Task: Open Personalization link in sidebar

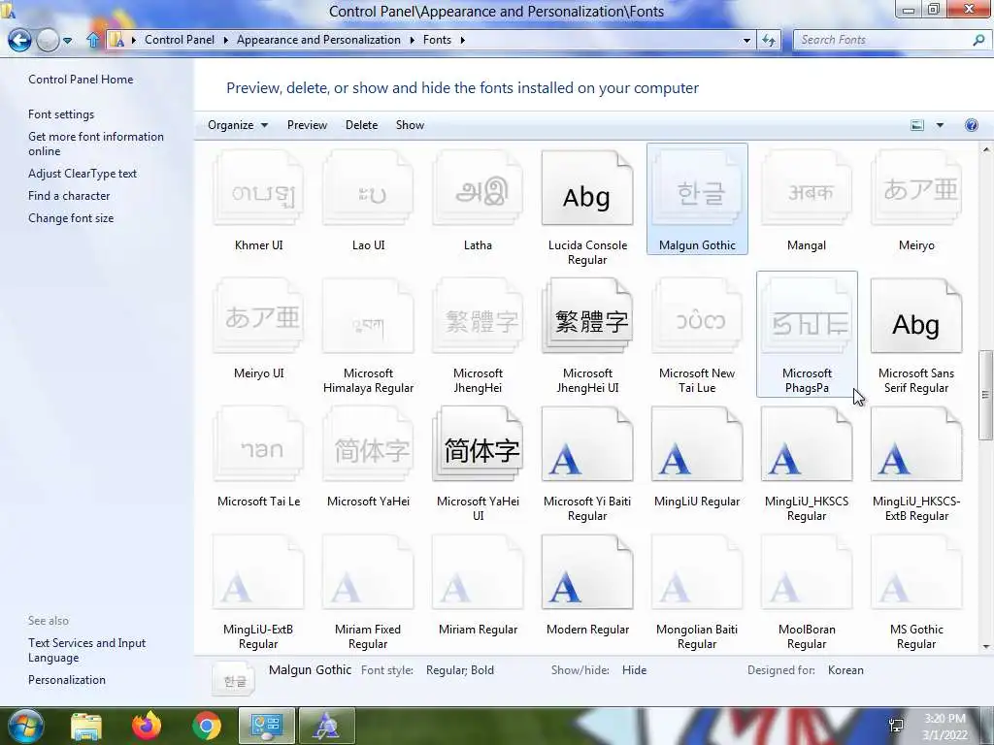Action: click(x=67, y=680)
